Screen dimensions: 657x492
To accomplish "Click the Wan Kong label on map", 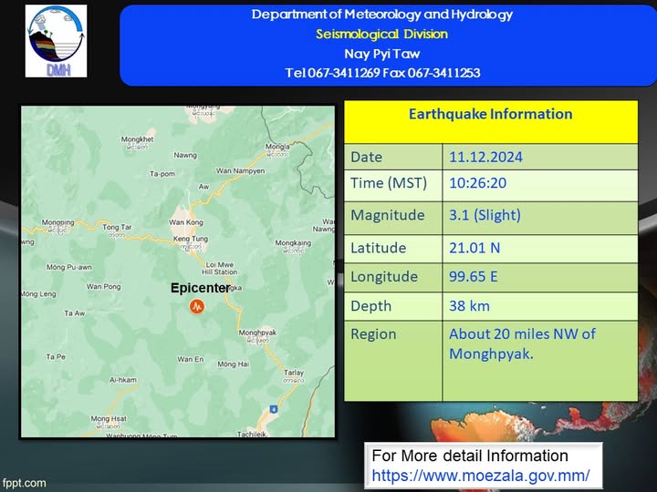I will click(186, 222).
